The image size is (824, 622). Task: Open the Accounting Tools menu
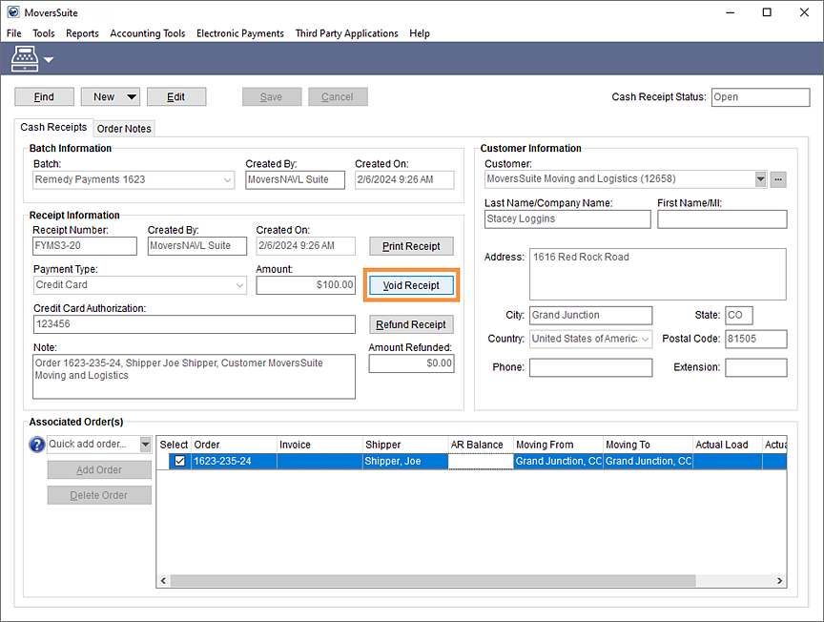point(147,33)
